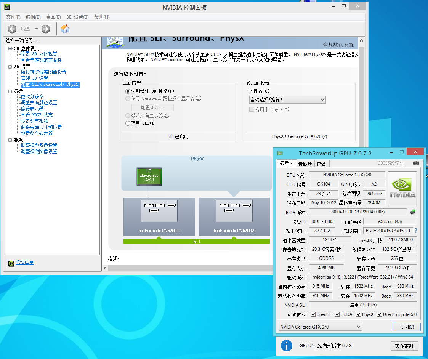Click GeForce GTX 670 (2) card graphic
The height and width of the screenshot is (359, 428).
234,217
